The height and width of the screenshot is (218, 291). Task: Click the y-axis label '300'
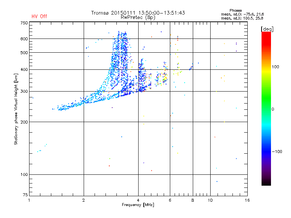tap(24, 92)
